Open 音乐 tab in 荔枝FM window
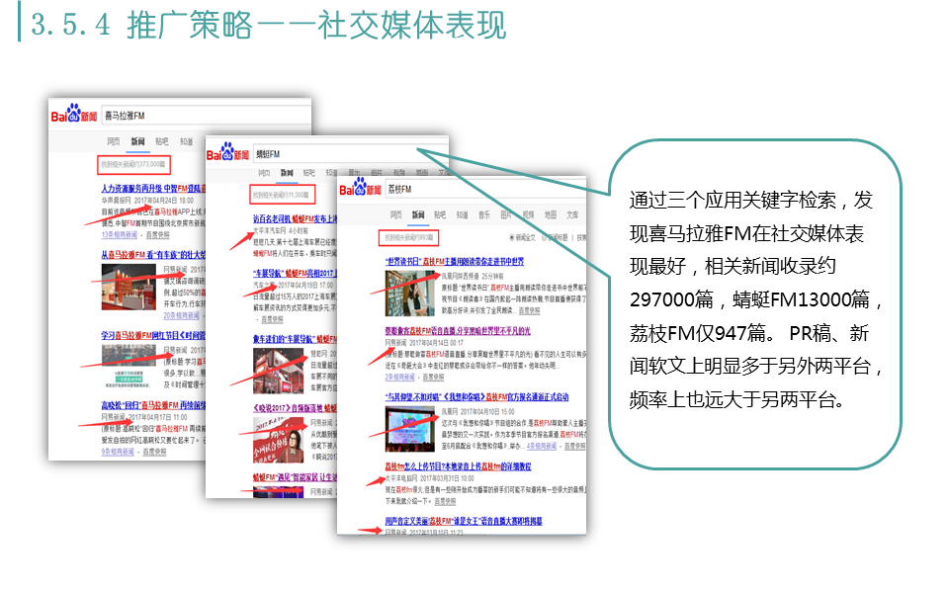Viewport: 949px width, 593px height. (x=484, y=214)
